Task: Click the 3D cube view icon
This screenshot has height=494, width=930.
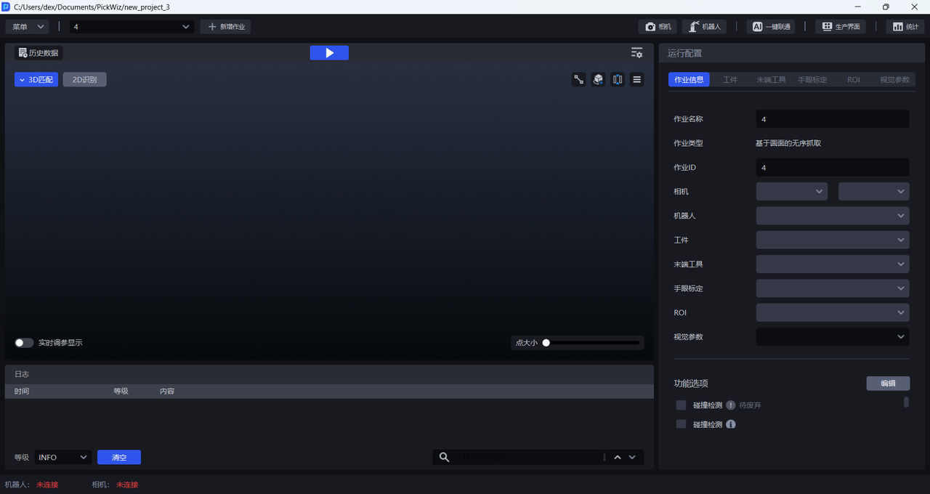Action: pyautogui.click(x=598, y=80)
